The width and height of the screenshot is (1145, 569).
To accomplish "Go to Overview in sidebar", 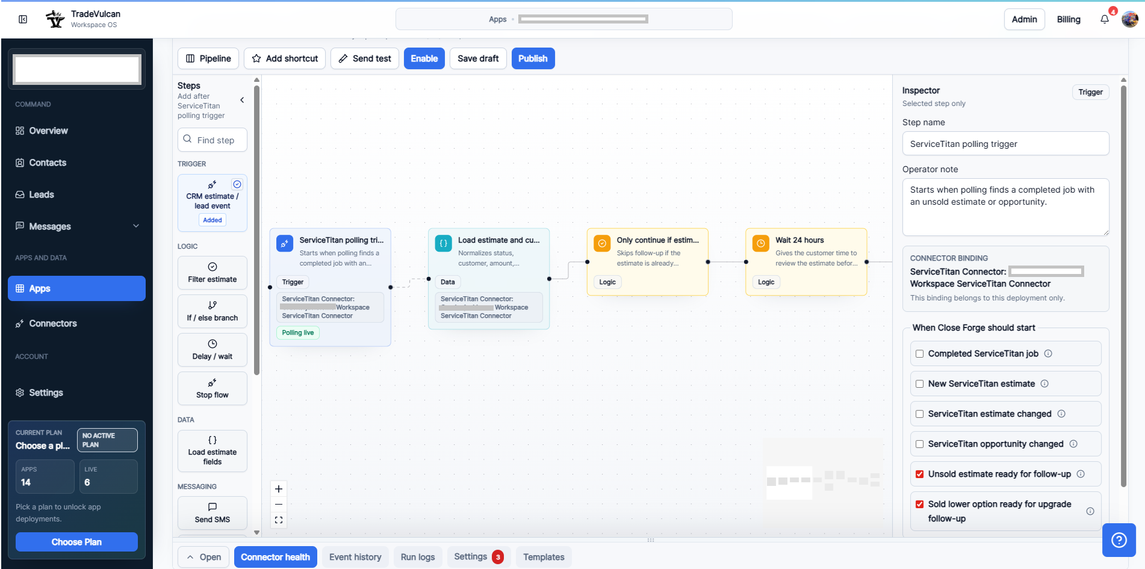I will pyautogui.click(x=76, y=131).
